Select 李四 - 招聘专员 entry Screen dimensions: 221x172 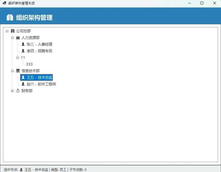(39, 51)
